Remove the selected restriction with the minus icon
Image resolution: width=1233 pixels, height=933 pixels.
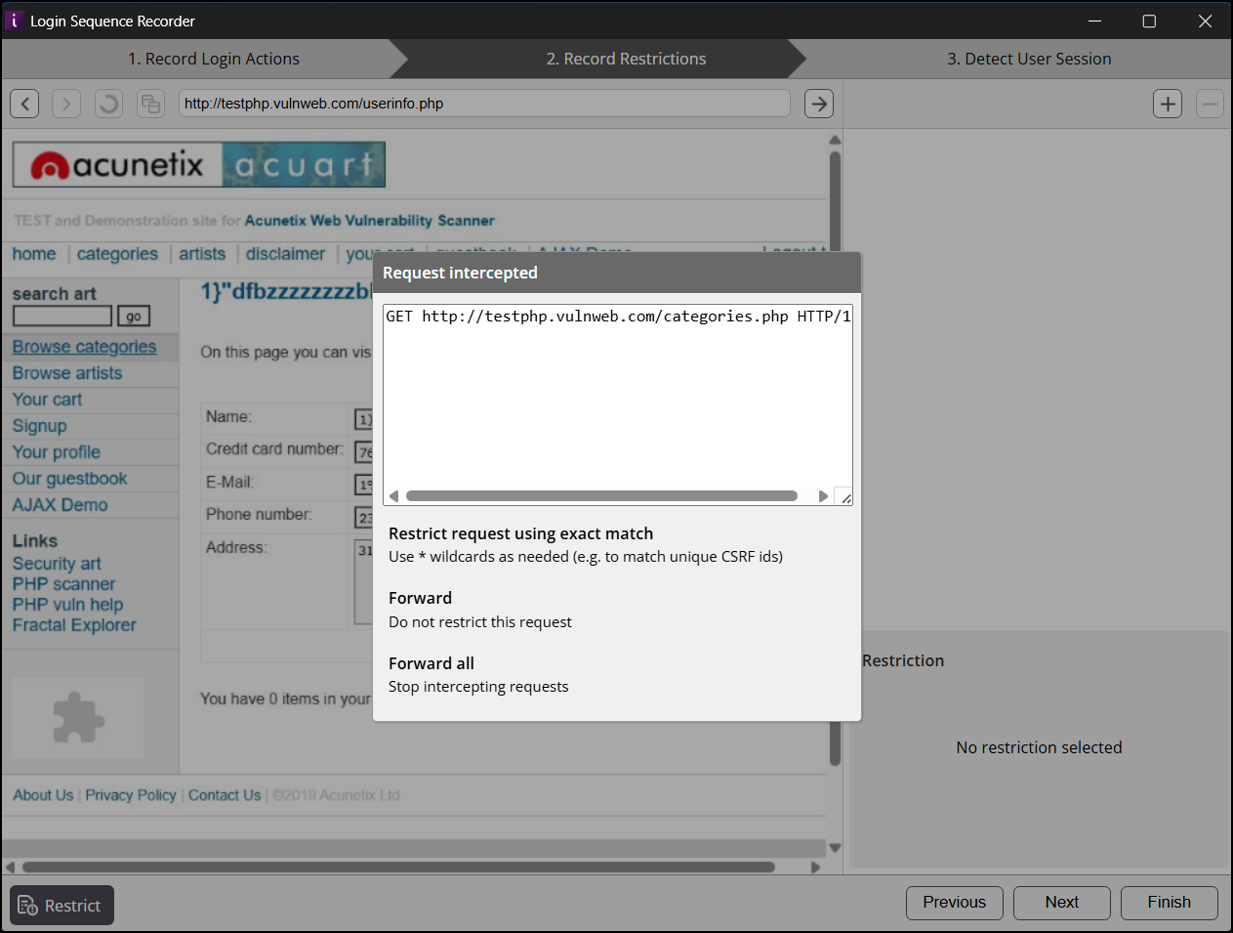[1210, 104]
